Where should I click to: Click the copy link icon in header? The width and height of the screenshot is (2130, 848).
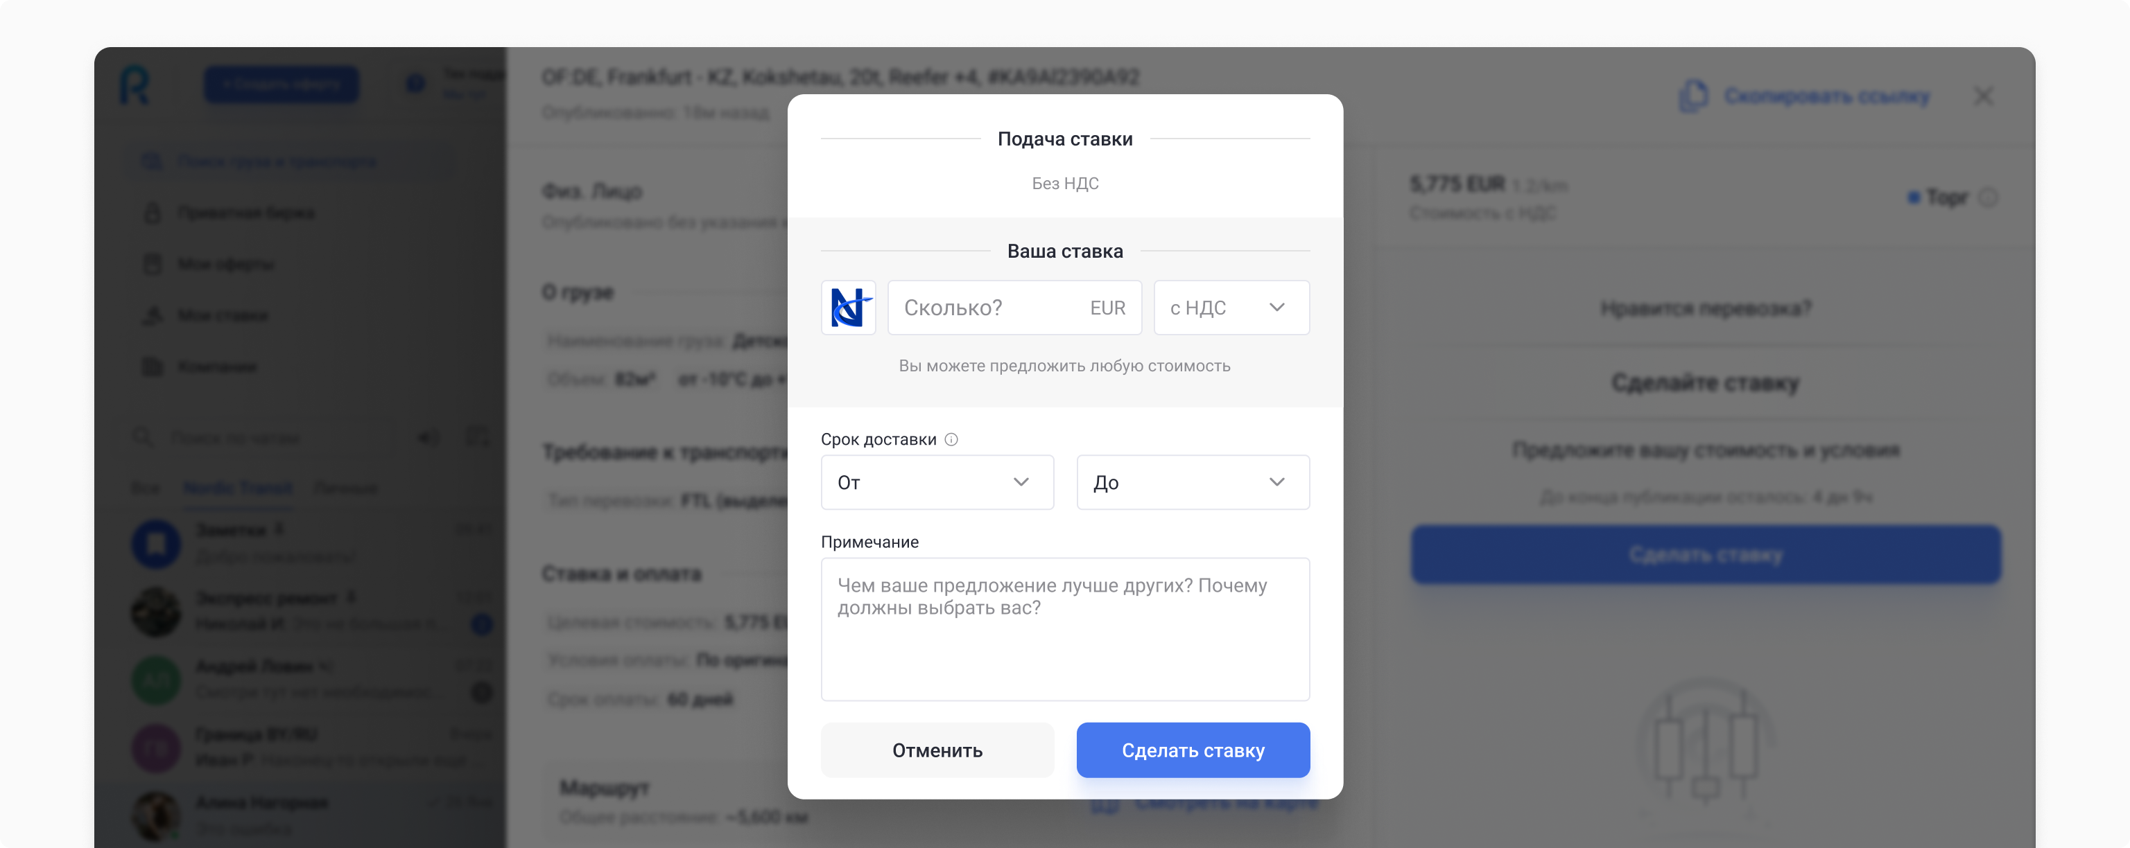pos(1693,96)
